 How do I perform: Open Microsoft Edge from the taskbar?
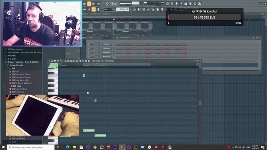68,147
